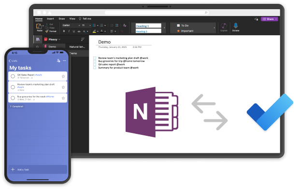299x189 pixels.
Task: Click the Paste clipboard icon in OneNote
Action: coord(39,26)
